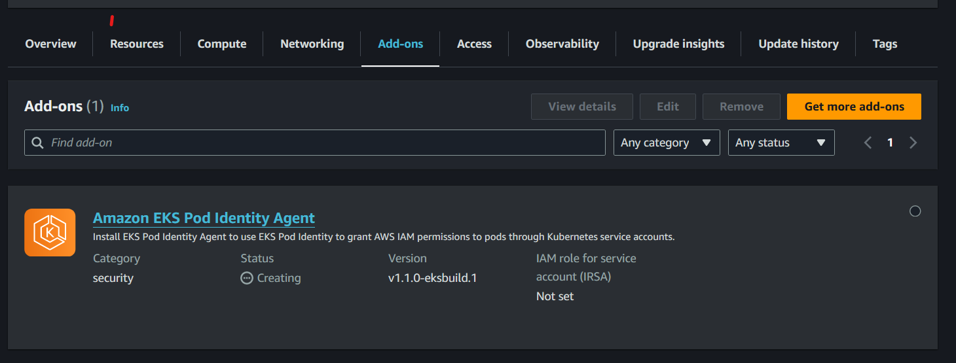The image size is (956, 363).
Task: Click the Edit button
Action: pos(668,107)
